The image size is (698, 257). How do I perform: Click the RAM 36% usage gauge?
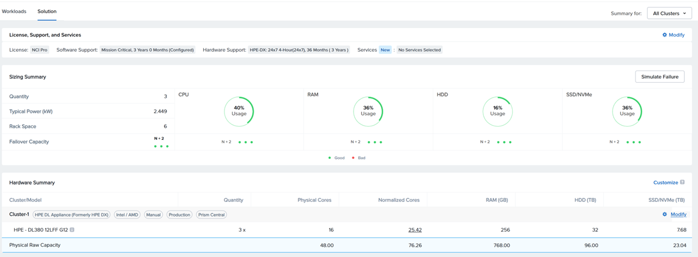pos(368,111)
